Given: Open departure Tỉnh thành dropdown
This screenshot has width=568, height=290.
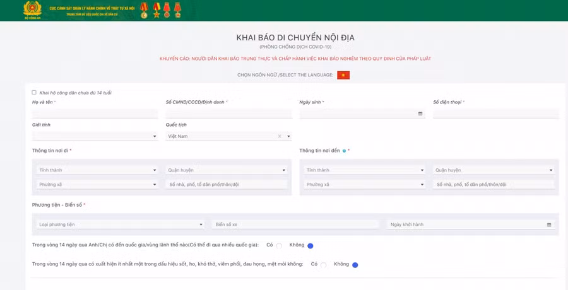Looking at the screenshot, I should point(97,170).
